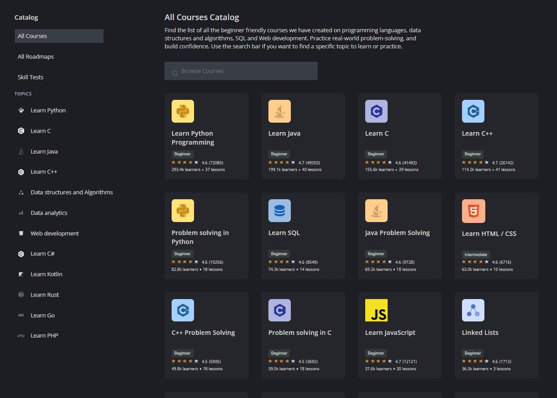This screenshot has width=557, height=398.
Task: Open the Learn Rust topic in sidebar
Action: (44, 295)
